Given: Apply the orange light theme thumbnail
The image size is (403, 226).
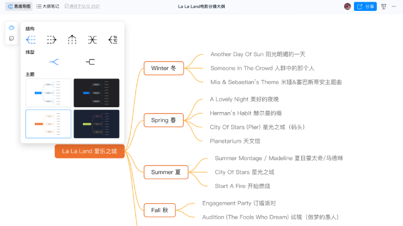Looking at the screenshot, I should point(48,124).
